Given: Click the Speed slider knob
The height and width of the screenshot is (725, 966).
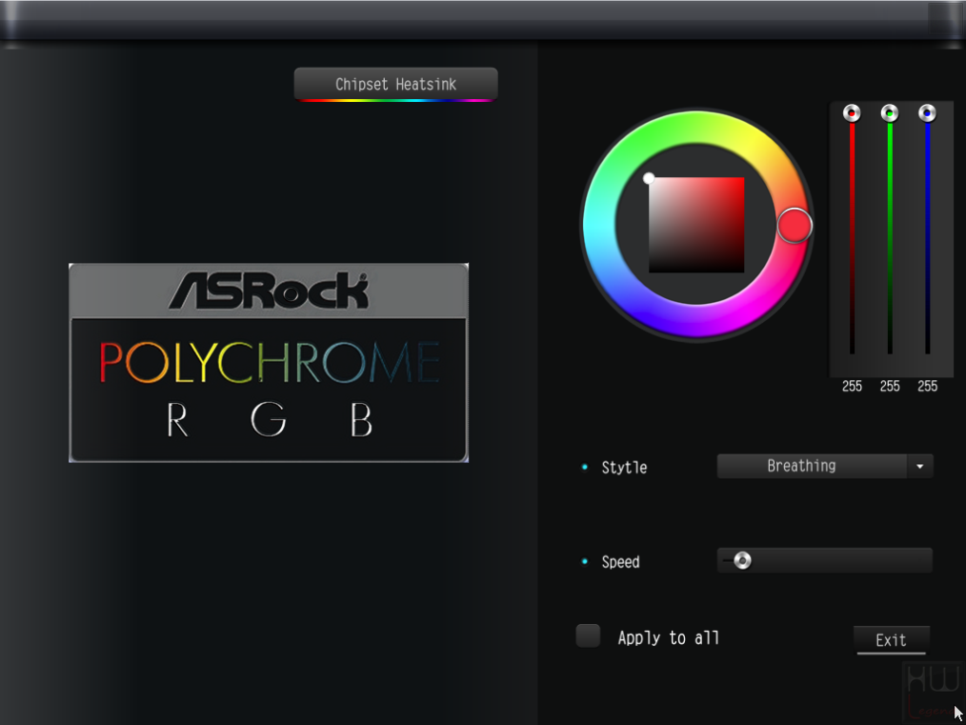Looking at the screenshot, I should coord(742,560).
